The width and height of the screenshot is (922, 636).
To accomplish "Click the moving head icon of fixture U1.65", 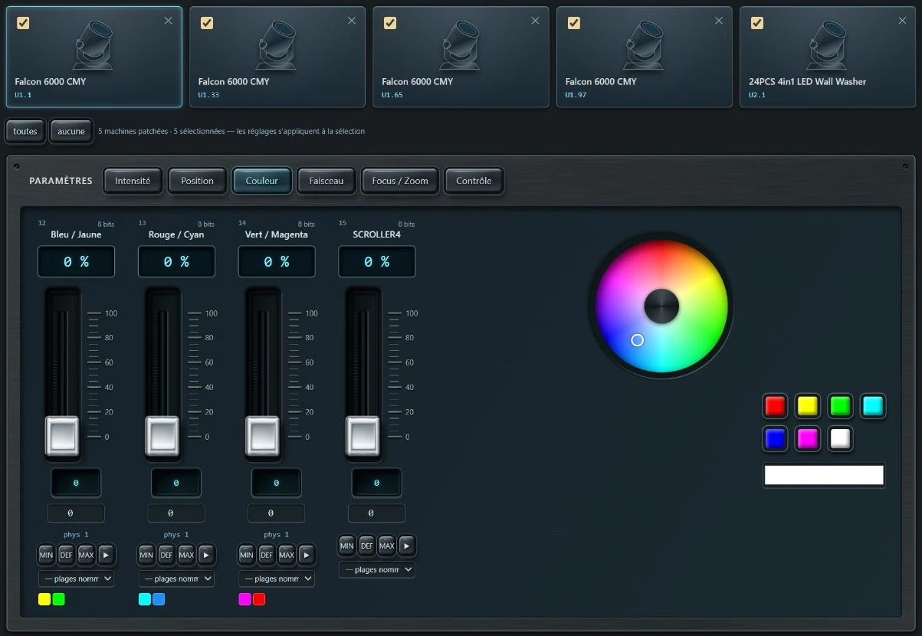I will (x=461, y=44).
